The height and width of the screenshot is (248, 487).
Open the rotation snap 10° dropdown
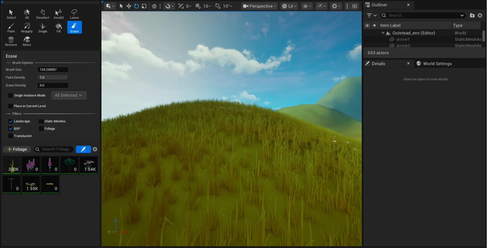pos(228,6)
